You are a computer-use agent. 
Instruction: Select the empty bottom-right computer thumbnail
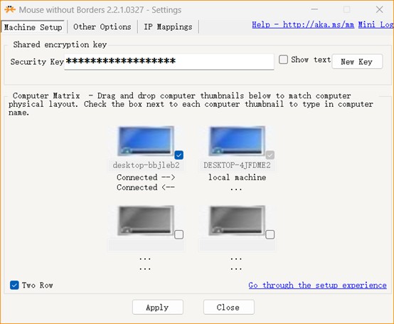(237, 221)
